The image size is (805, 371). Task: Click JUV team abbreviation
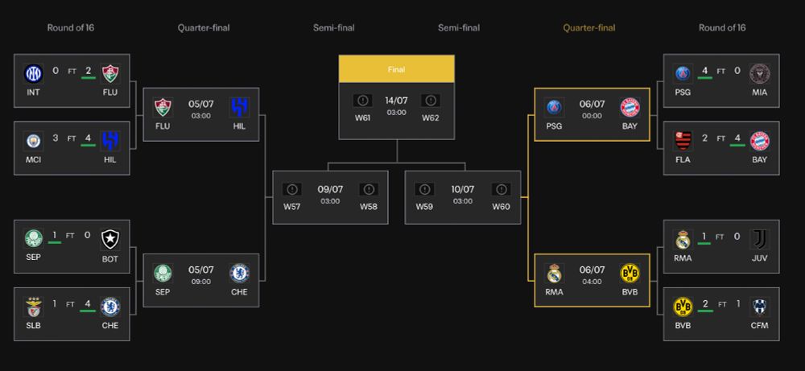(759, 258)
